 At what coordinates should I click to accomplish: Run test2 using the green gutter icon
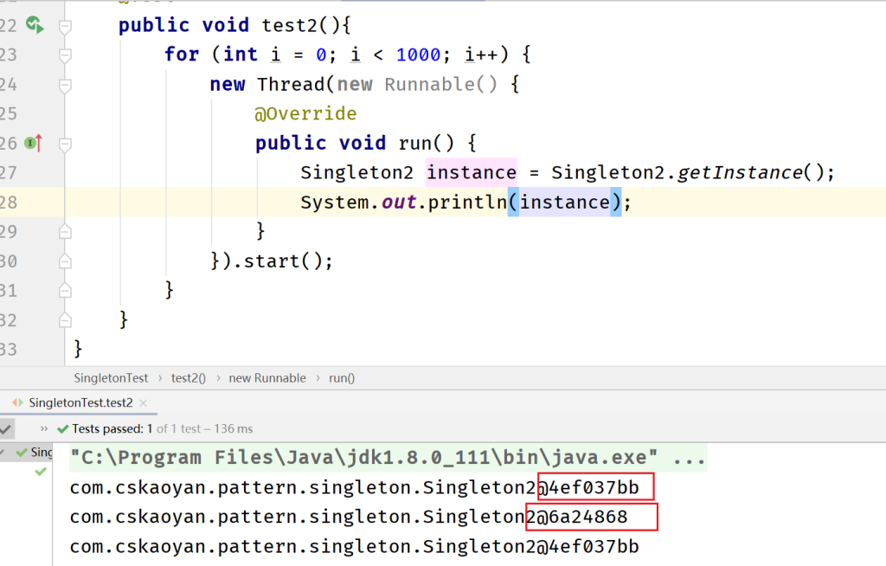tap(35, 25)
